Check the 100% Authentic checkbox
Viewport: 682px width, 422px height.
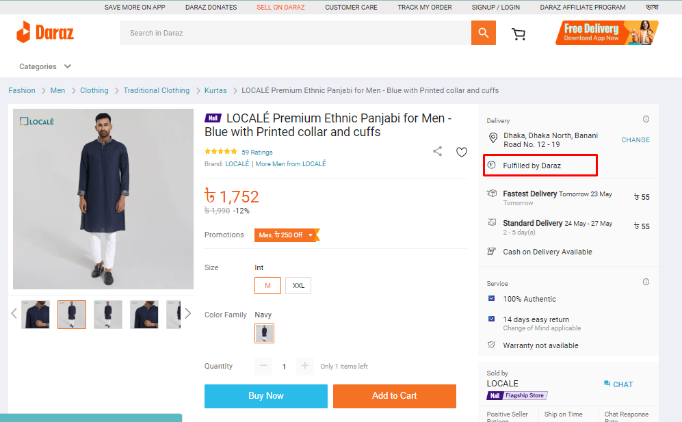click(491, 299)
